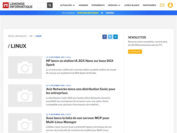The width and height of the screenshot is (177, 133).
Task: Open the HP ZGX Nano article thumbnail
Action: (x=25, y=67)
